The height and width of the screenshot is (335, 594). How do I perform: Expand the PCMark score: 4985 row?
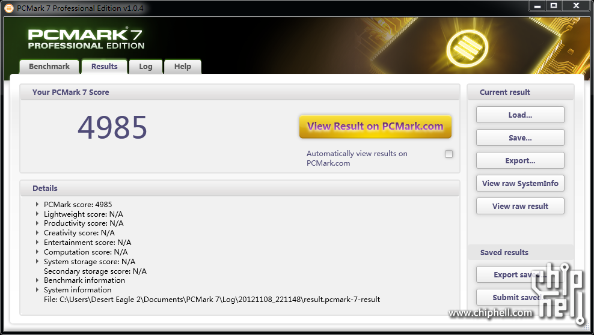(37, 204)
